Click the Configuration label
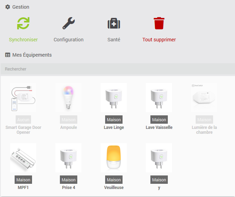This screenshot has width=235, height=197. (69, 40)
